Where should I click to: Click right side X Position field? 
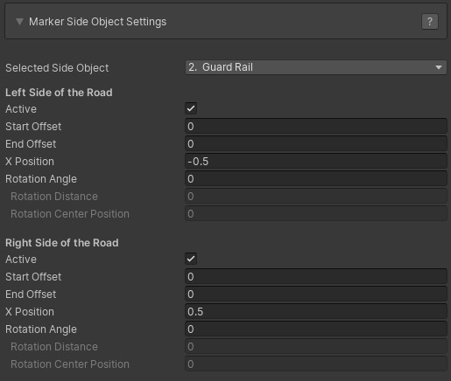(315, 312)
